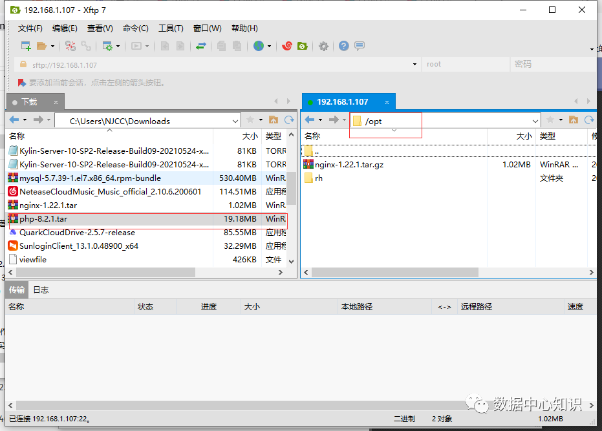Open the session Properties icon with gear
Viewport: 602px width, 431px height.
pyautogui.click(x=107, y=46)
